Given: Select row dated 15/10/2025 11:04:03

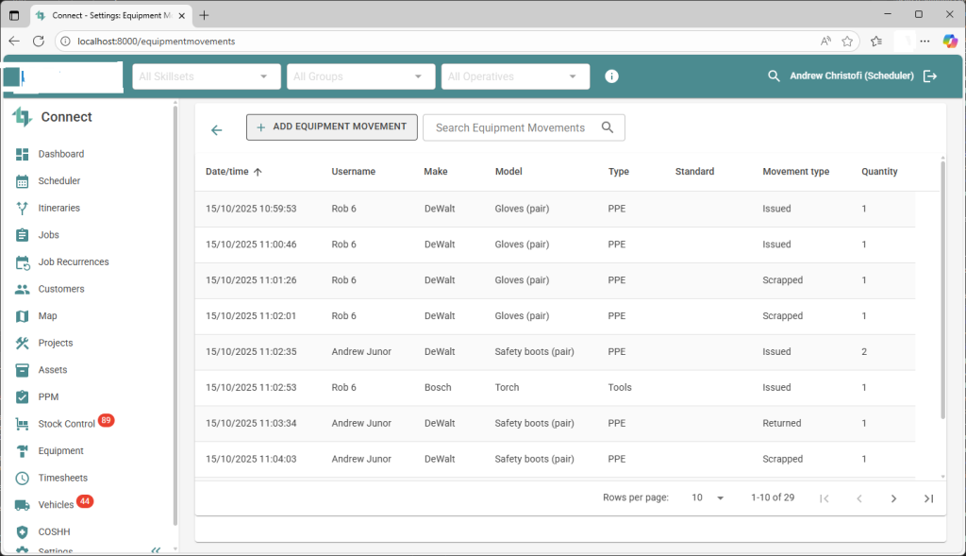Looking at the screenshot, I should tap(555, 459).
